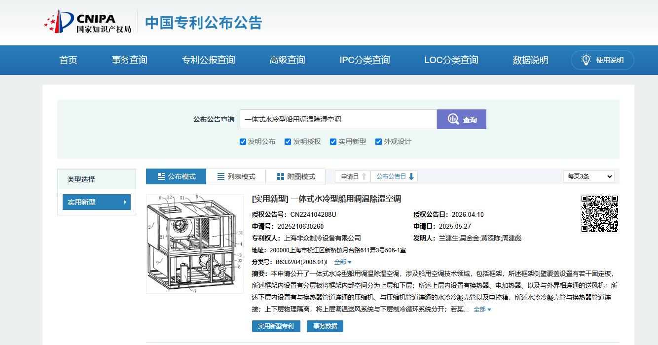Screen dimensions: 658x345
Task: Click the magnifier search icon
Action: pyautogui.click(x=453, y=119)
